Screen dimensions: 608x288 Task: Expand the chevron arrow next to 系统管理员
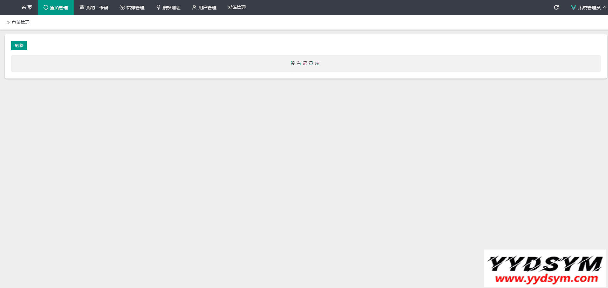pos(604,7)
